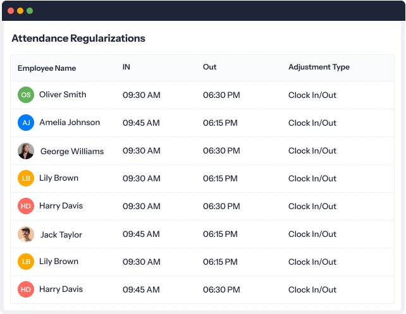Image resolution: width=406 pixels, height=314 pixels.
Task: Click 06:15 PM in the Lily Brown row below Jack Taylor
Action: (220, 262)
